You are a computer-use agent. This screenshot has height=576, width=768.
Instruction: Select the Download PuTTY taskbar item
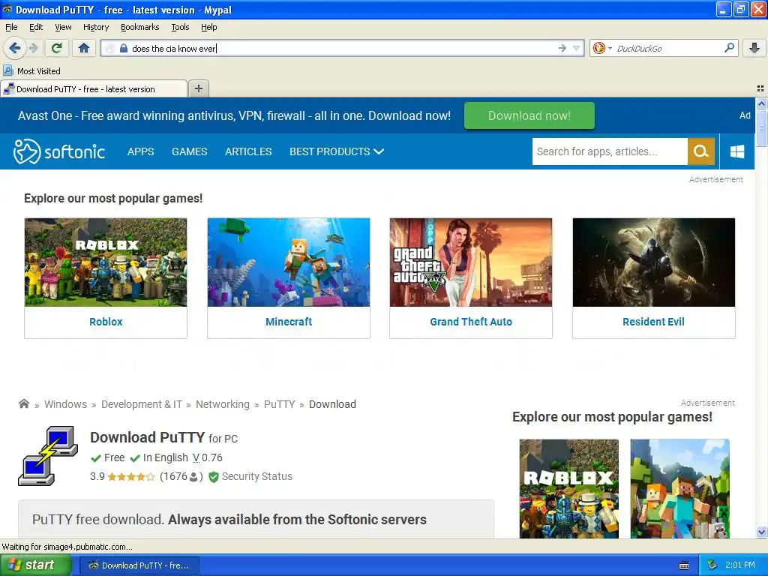coord(139,565)
